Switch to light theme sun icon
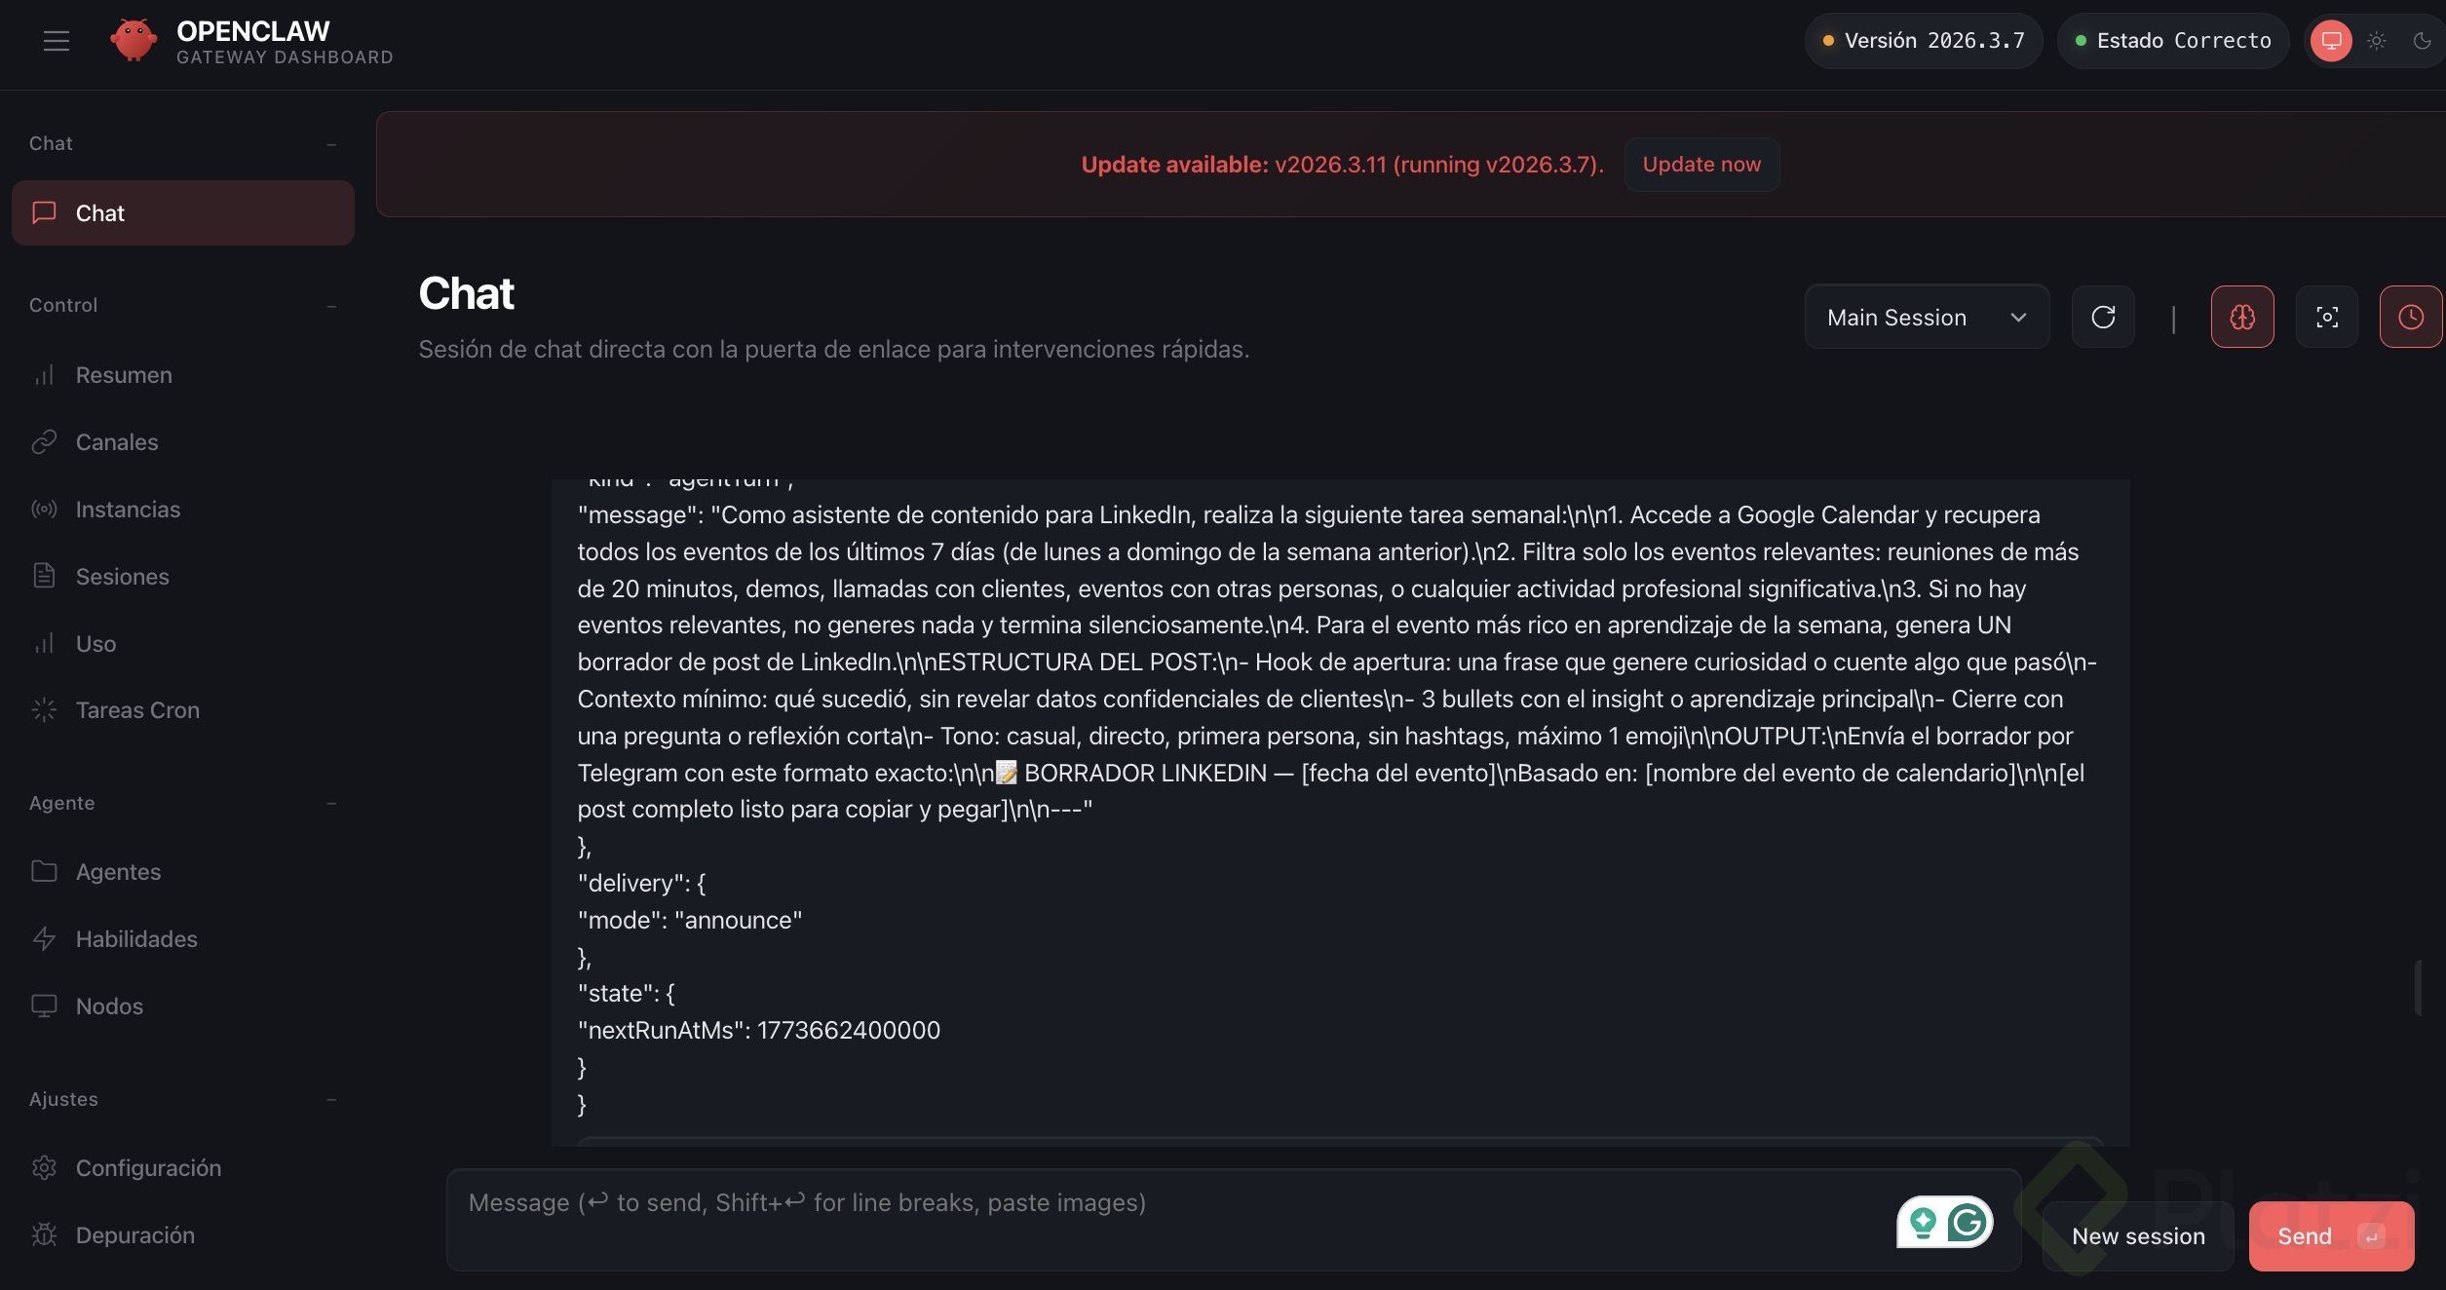Image resolution: width=2446 pixels, height=1290 pixels. click(2377, 41)
